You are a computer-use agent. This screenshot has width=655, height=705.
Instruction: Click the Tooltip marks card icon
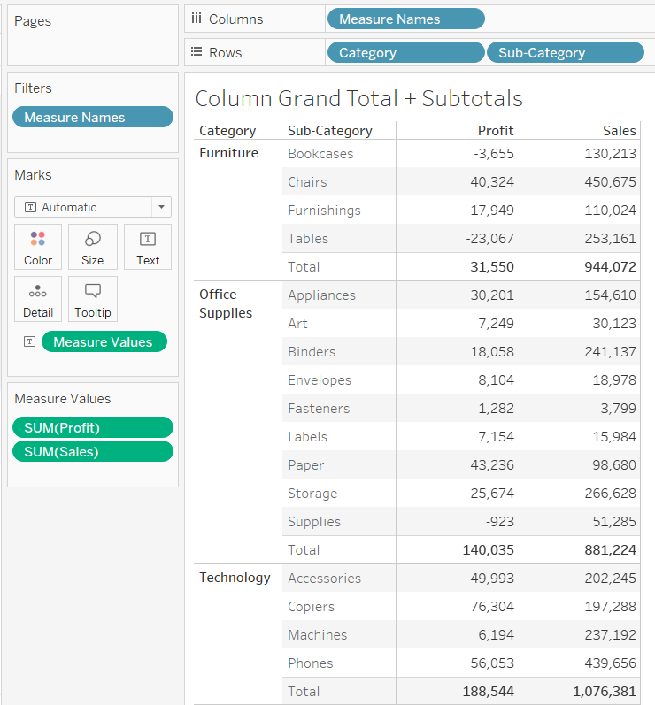pyautogui.click(x=93, y=291)
